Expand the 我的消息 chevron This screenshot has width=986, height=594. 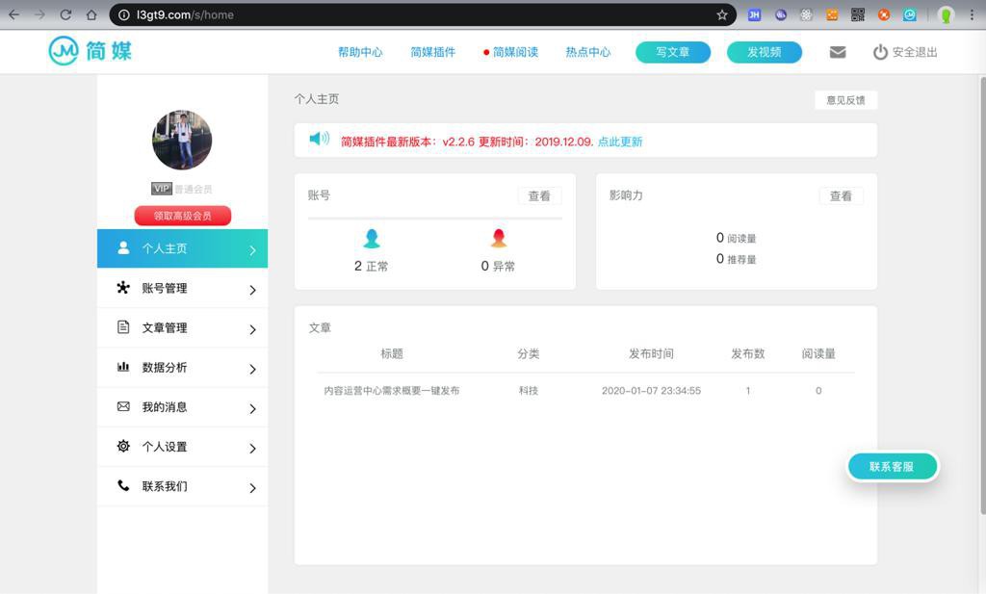(x=252, y=408)
